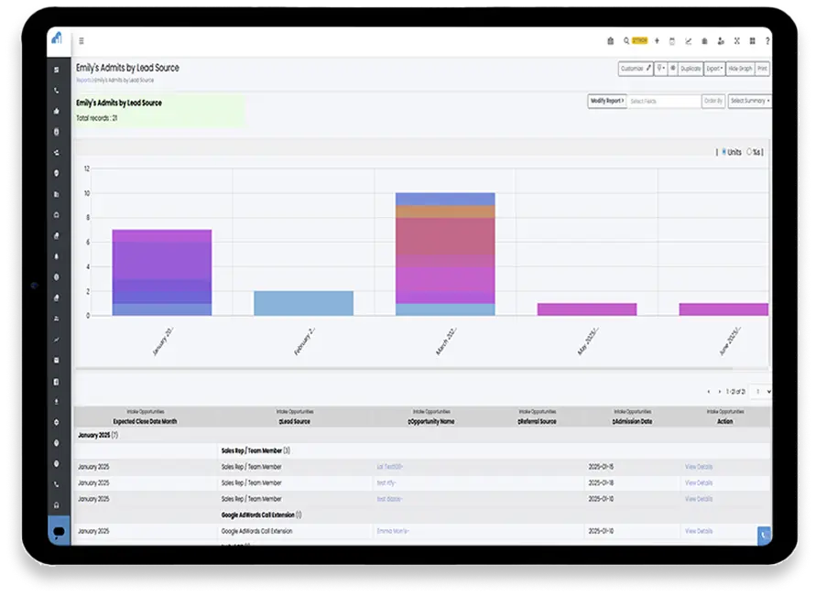816x596 pixels.
Task: Click the Print button
Action: [x=762, y=69]
